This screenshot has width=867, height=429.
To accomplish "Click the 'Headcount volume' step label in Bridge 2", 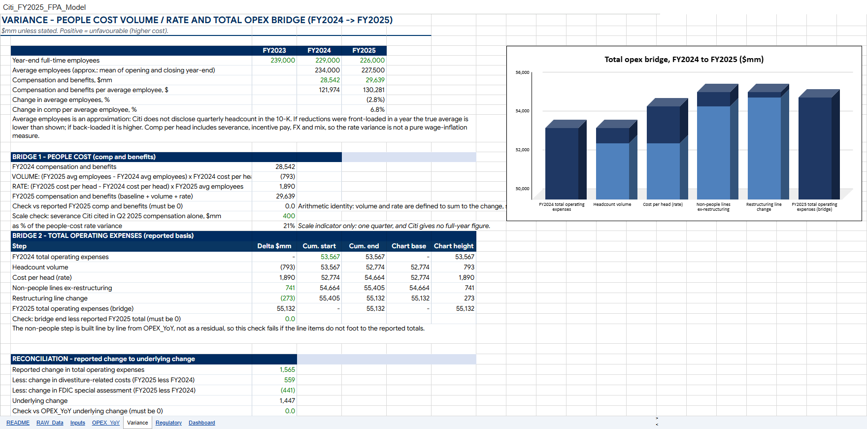I will pos(40,267).
